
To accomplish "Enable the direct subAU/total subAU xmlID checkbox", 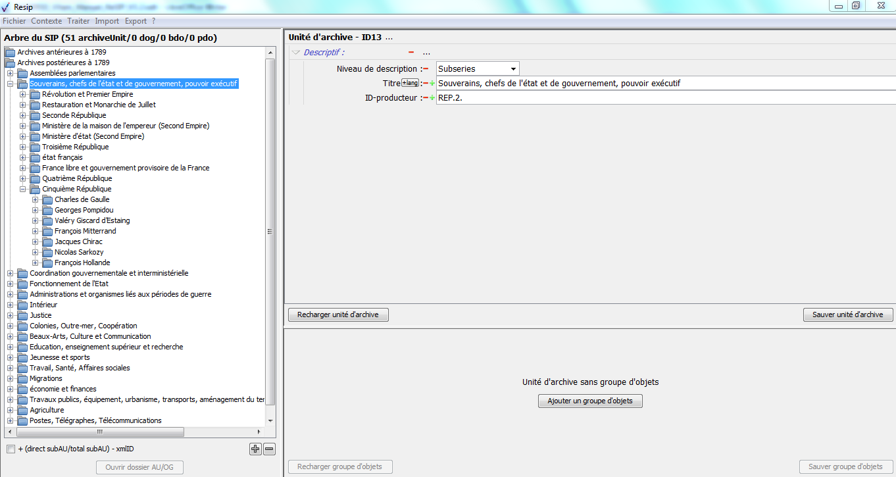I will point(11,449).
